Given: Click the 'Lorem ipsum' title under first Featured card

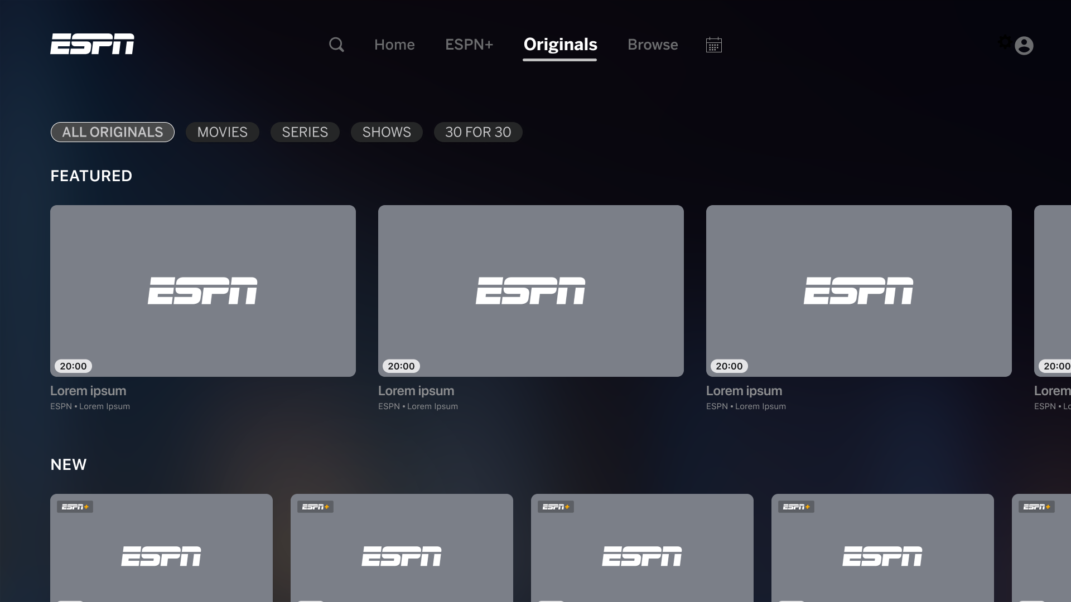Looking at the screenshot, I should [88, 391].
